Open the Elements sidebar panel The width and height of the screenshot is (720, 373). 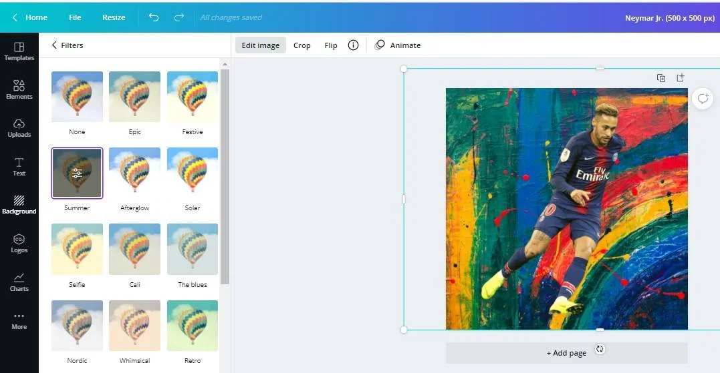pos(19,90)
